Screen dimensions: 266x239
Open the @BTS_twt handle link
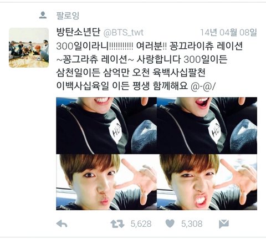(123, 33)
